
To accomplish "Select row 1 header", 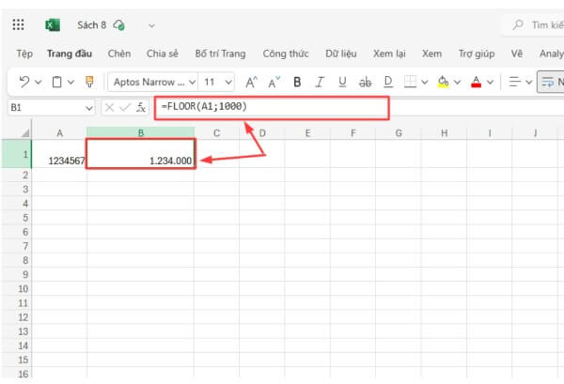I will click(17, 154).
